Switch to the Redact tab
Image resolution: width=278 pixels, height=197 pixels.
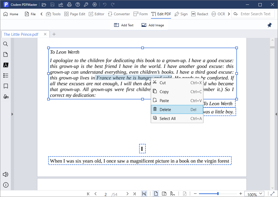click(200, 14)
